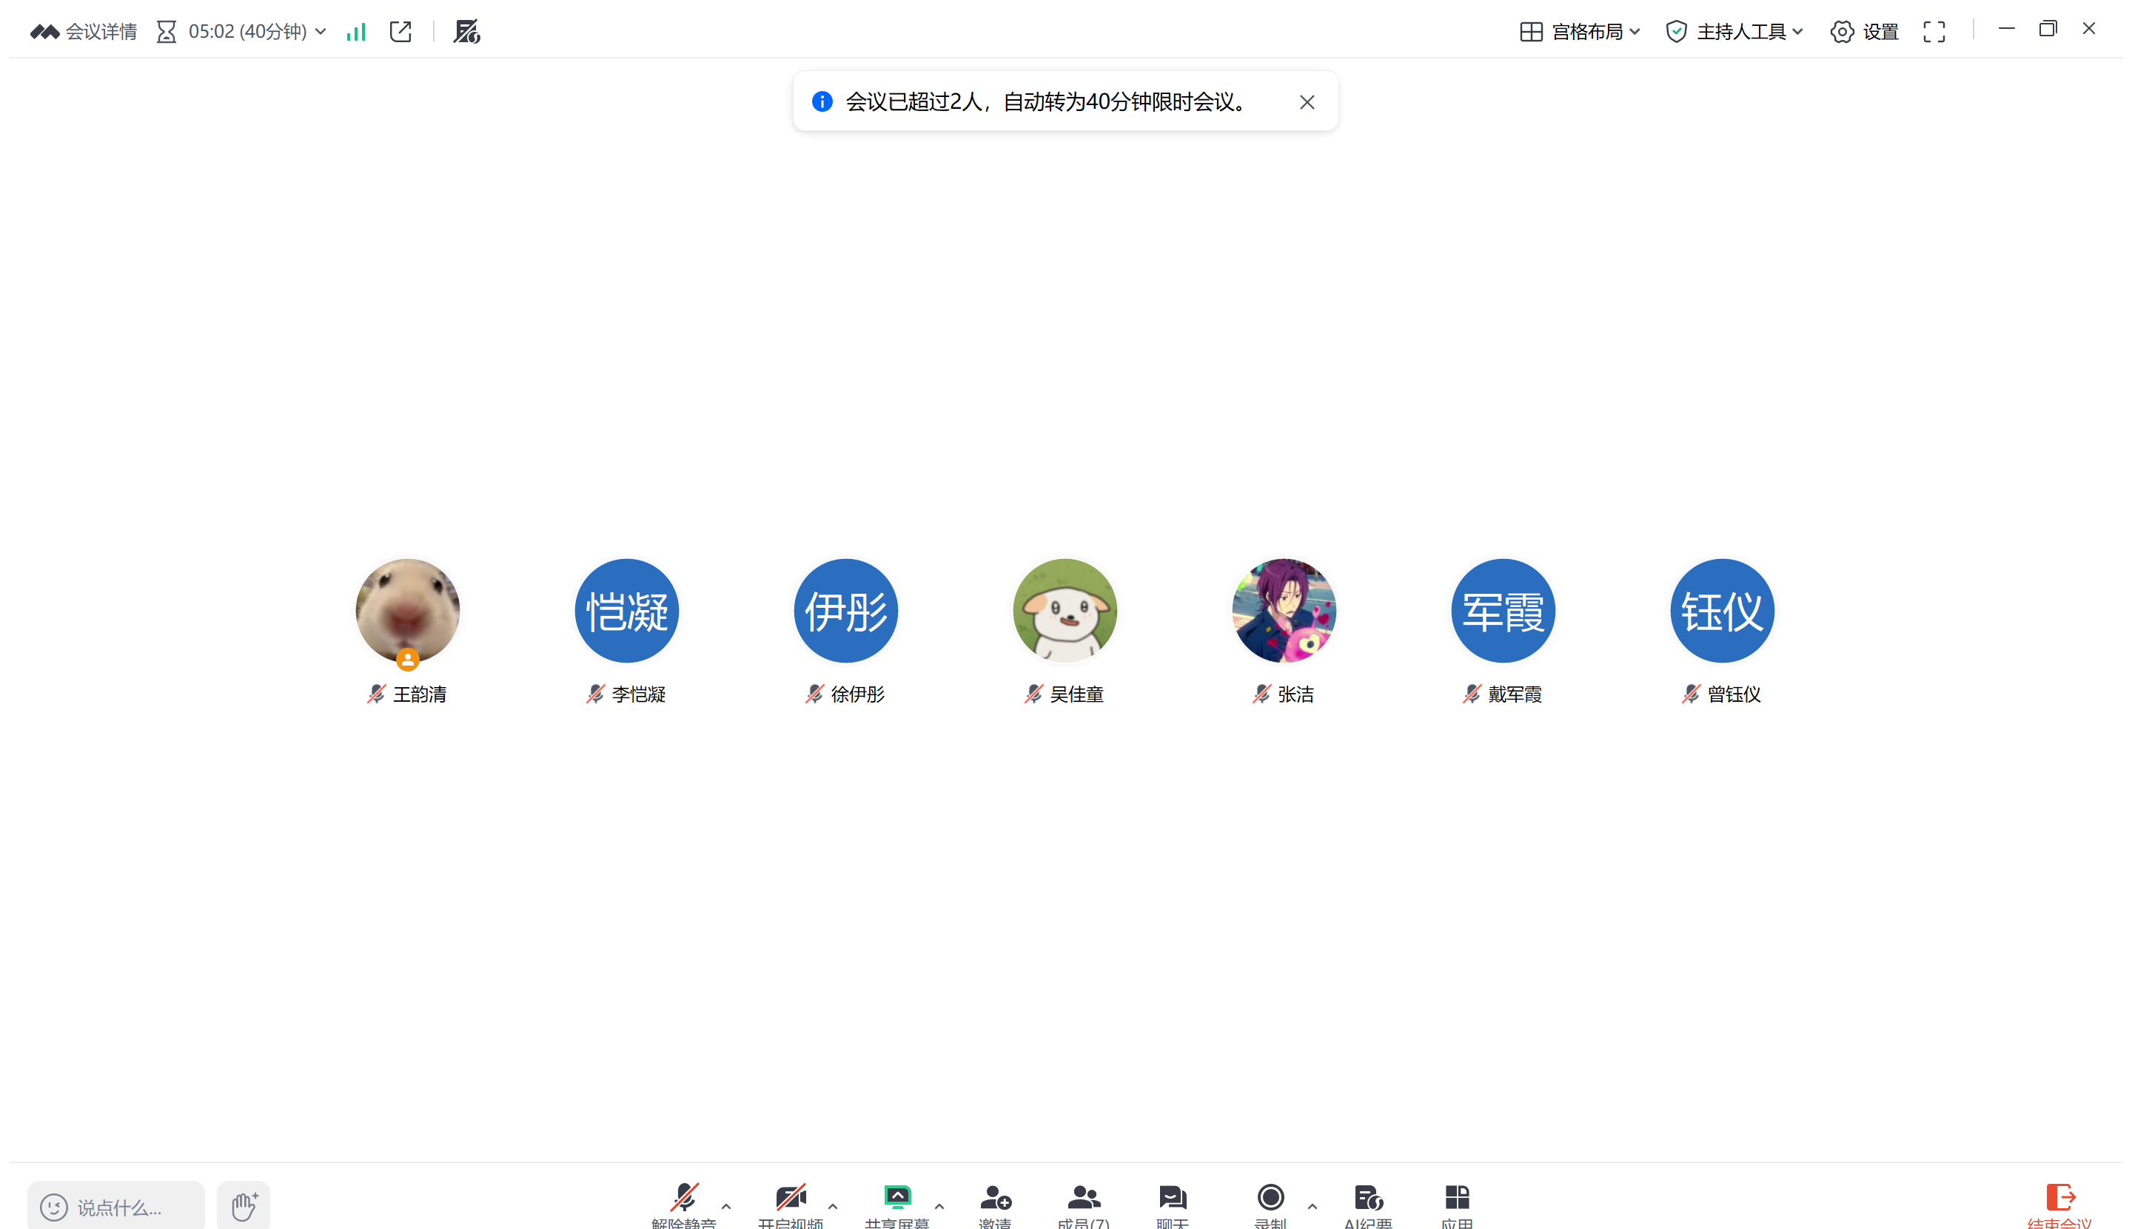Click the 'say something' input field
Viewport: 2132px width, 1229px height.
coord(118,1207)
